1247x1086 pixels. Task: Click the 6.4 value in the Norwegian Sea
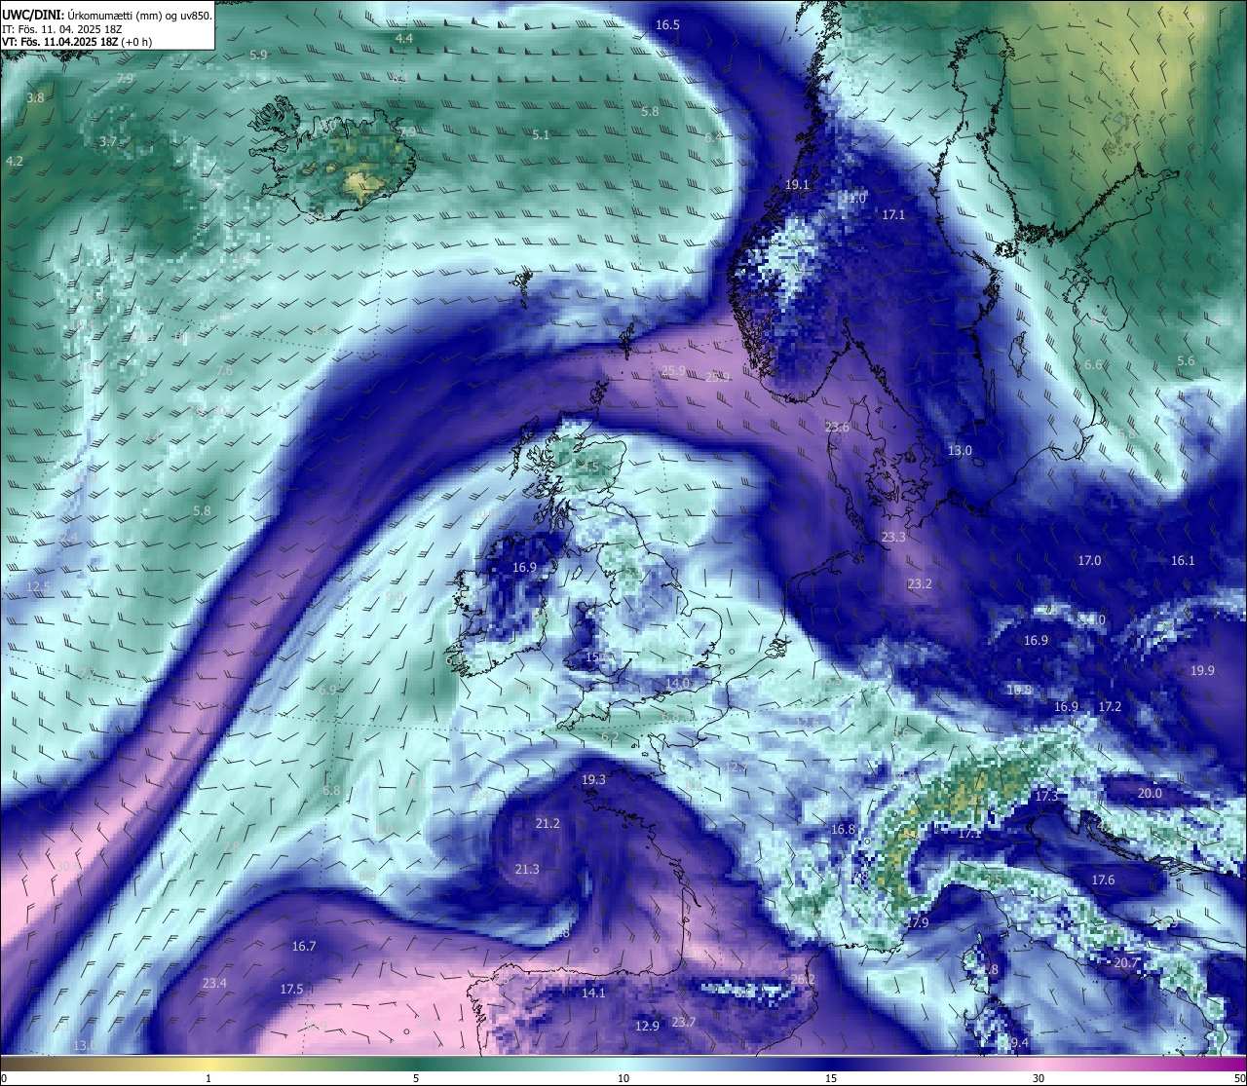(x=713, y=138)
